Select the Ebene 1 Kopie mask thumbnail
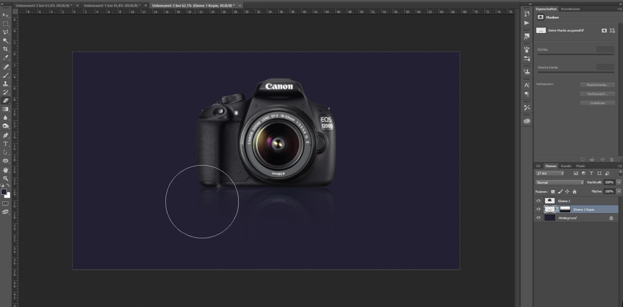The width and height of the screenshot is (623, 307). click(565, 209)
